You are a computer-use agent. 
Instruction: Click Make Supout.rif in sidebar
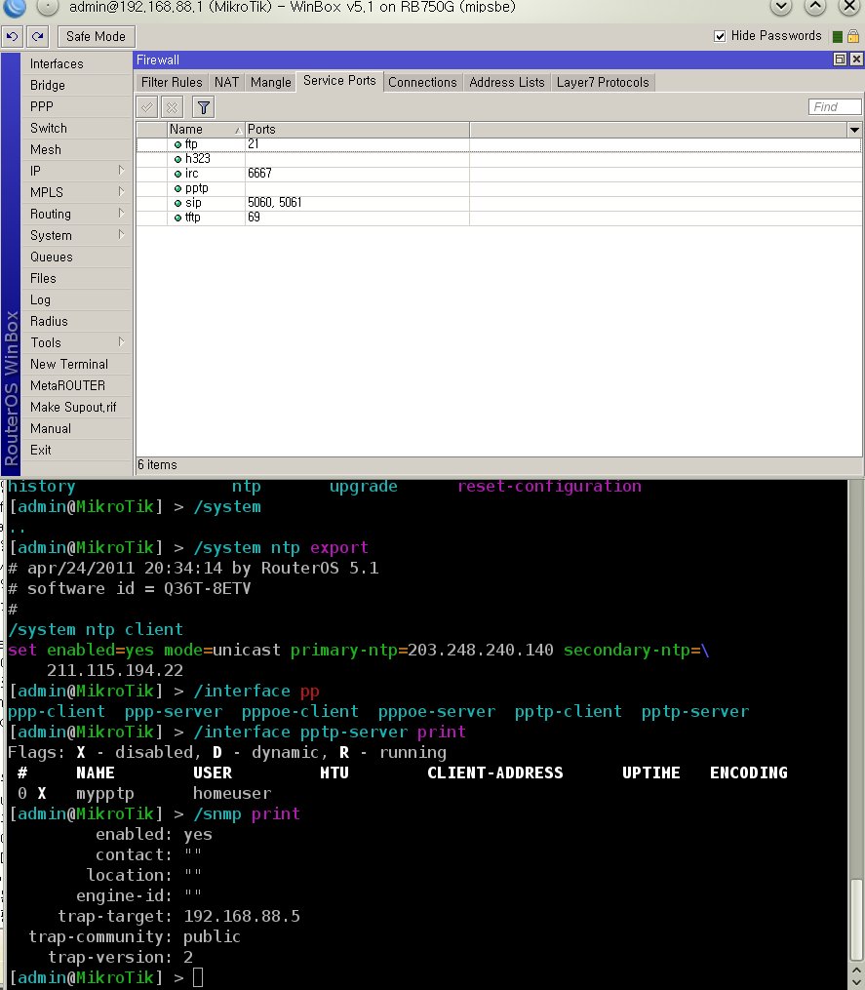pos(76,408)
